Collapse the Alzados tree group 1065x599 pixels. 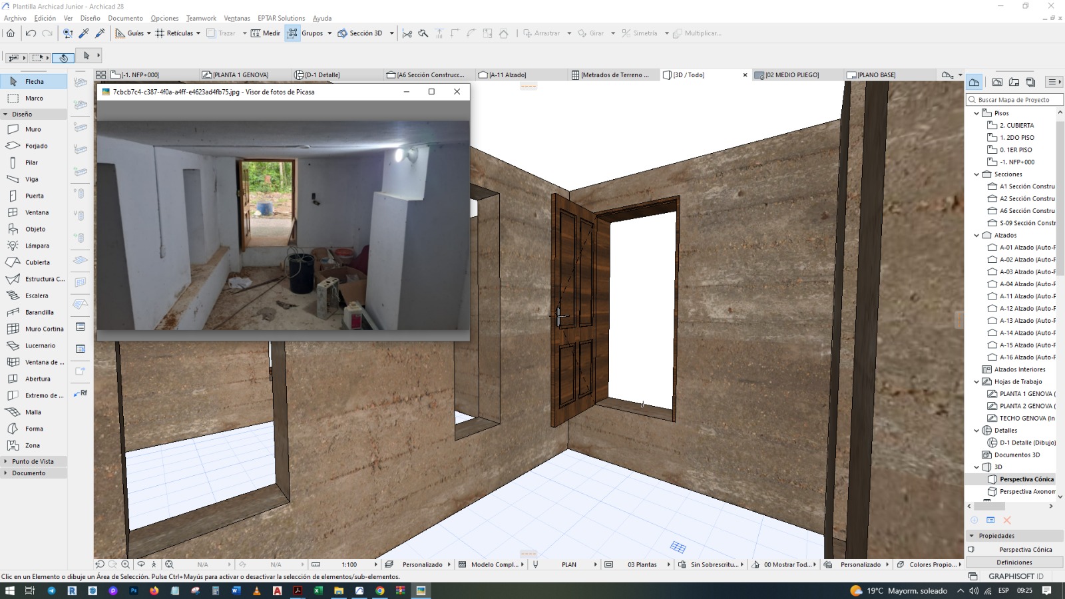pyautogui.click(x=976, y=235)
